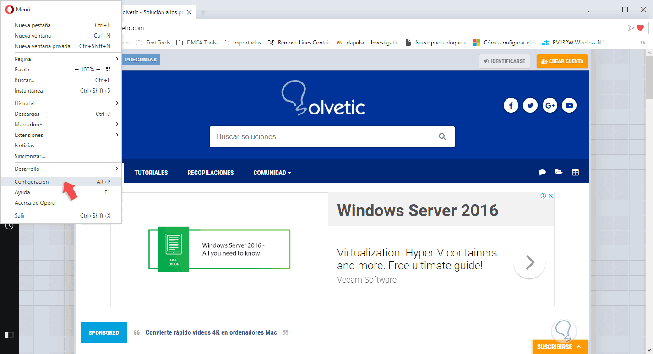Viewport: 653px width, 354px height.
Task: Click the Solvetic logo
Action: click(323, 98)
